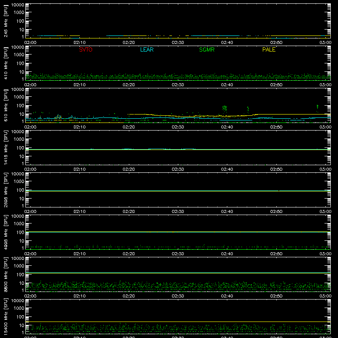Select the 2695 MHz [SFU] axis title
The width and height of the screenshot is (338, 338).
pos(5,190)
